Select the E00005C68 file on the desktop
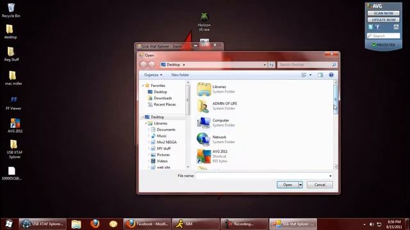The width and height of the screenshot is (410, 230). pos(12,171)
